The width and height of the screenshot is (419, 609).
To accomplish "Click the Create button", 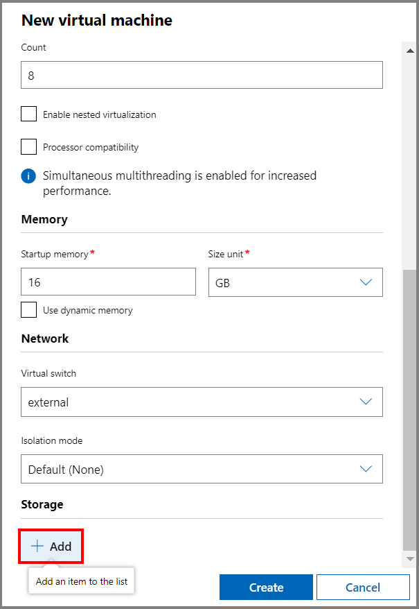I will pyautogui.click(x=266, y=587).
